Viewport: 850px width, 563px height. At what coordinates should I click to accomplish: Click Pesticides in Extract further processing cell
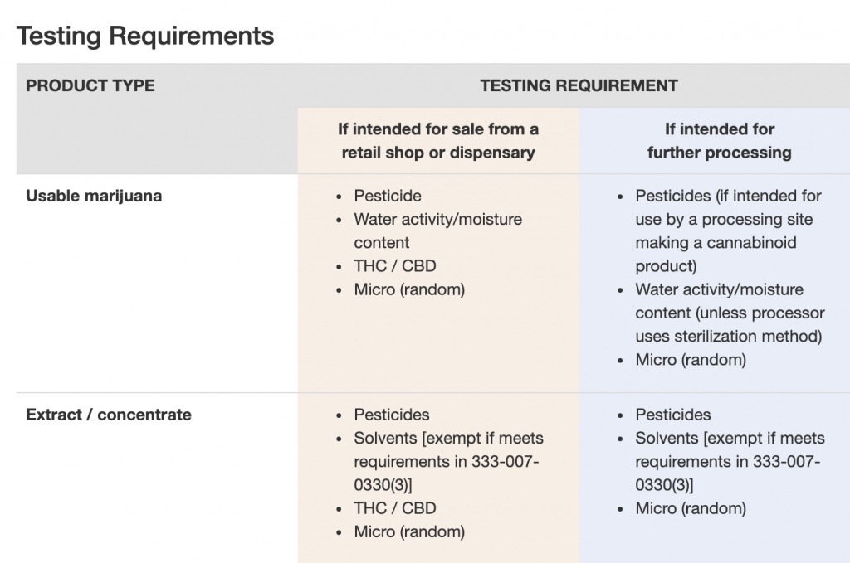[673, 415]
